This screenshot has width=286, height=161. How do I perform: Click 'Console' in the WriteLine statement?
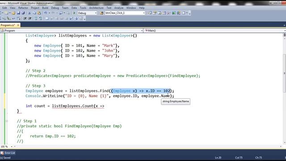[x=33, y=96]
